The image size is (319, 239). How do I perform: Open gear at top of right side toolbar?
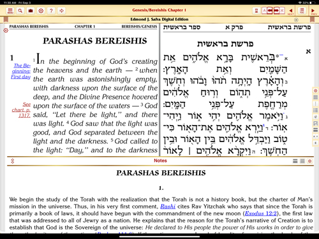315,91
